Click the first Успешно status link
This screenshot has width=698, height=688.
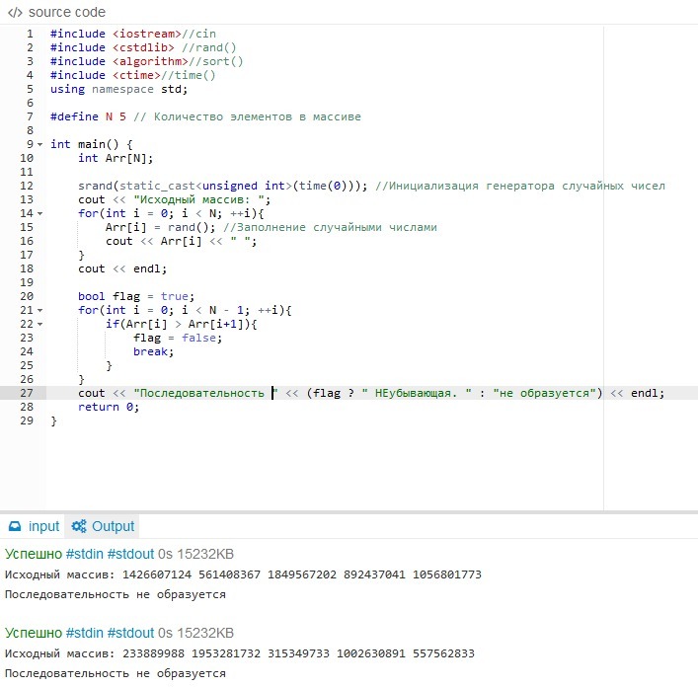pos(34,554)
